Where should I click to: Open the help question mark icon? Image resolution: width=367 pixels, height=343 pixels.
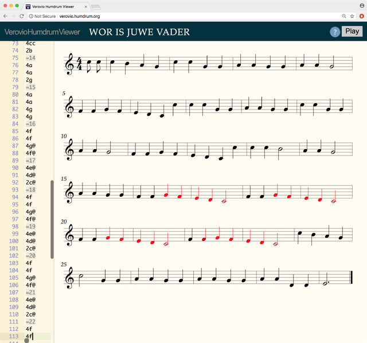click(x=335, y=32)
